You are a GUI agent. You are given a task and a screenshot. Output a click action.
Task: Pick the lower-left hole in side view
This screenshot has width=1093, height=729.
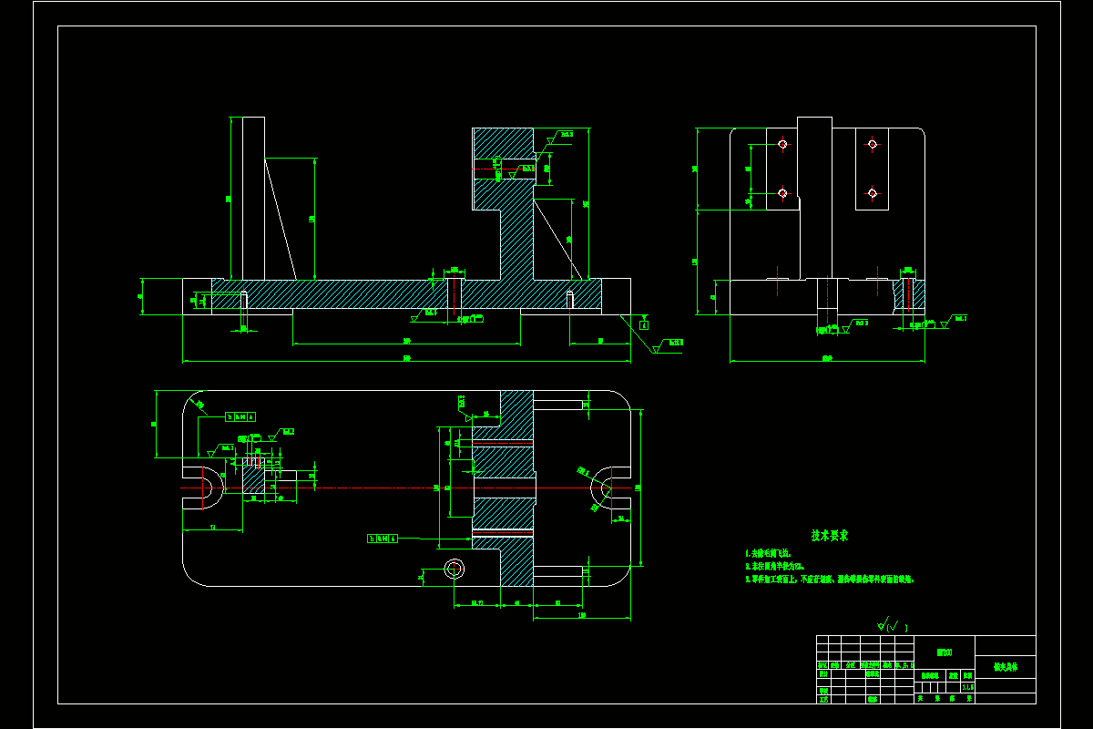click(x=782, y=192)
